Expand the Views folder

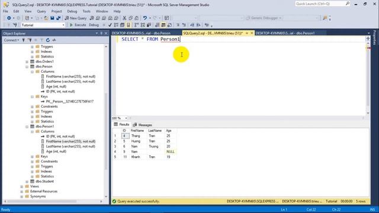22,186
